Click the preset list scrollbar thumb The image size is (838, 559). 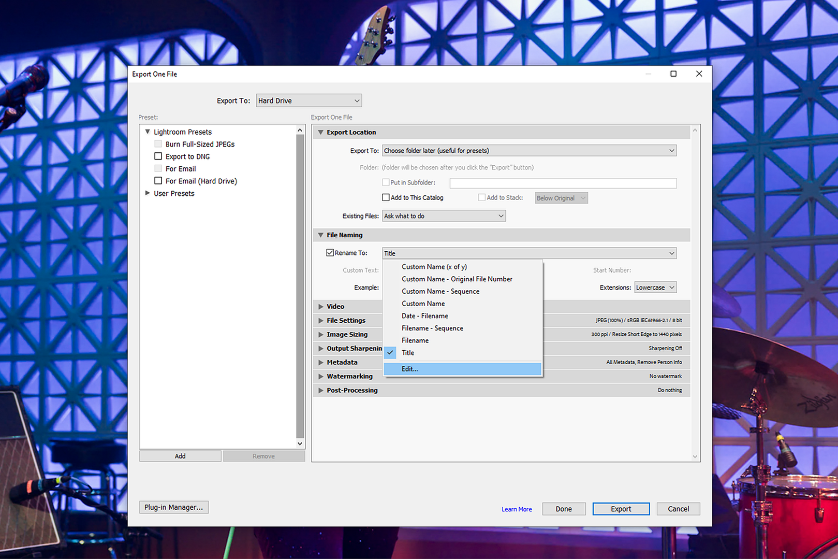pyautogui.click(x=300, y=286)
